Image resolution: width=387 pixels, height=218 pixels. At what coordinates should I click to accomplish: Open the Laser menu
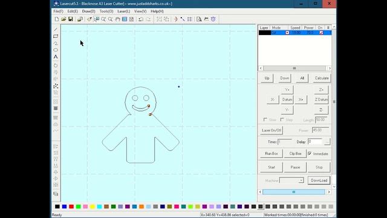(123, 12)
